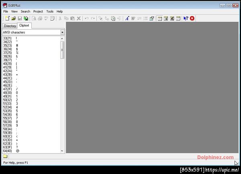
Task: Click the Find toolbar icon
Action: pyautogui.click(x=100, y=18)
